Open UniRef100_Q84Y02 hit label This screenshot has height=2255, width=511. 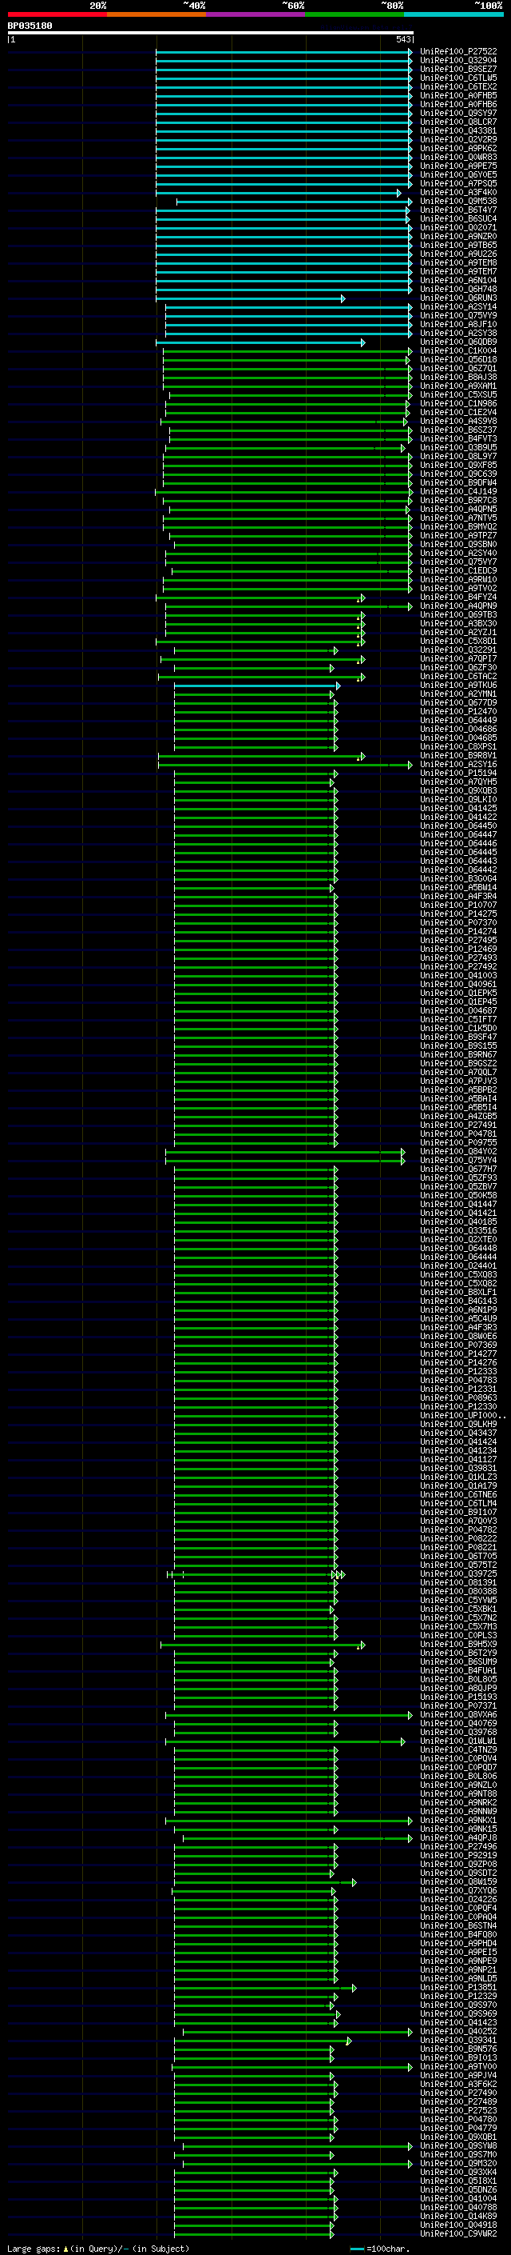coord(458,1152)
